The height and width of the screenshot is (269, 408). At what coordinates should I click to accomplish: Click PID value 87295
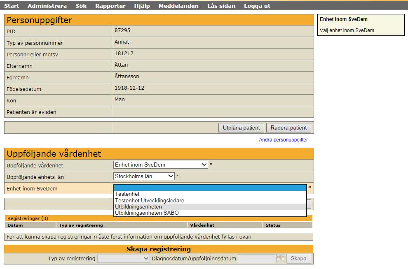pos(122,30)
